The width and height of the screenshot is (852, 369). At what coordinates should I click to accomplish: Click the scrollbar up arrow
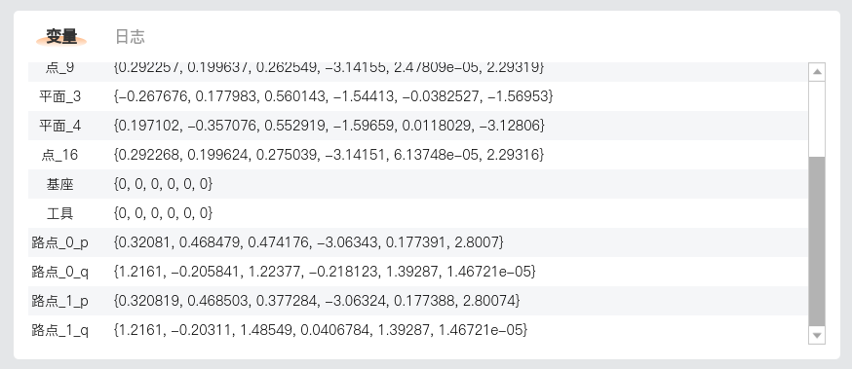(x=817, y=72)
